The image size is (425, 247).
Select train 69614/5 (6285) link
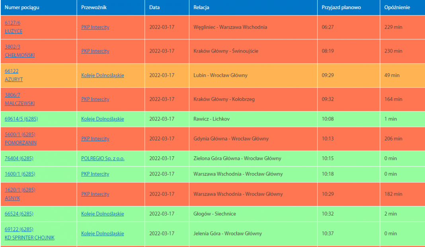[x=21, y=119]
